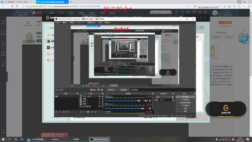The image size is (252, 142).
Task: Open source properties gear in sources toolbar
Action: (x=88, y=112)
